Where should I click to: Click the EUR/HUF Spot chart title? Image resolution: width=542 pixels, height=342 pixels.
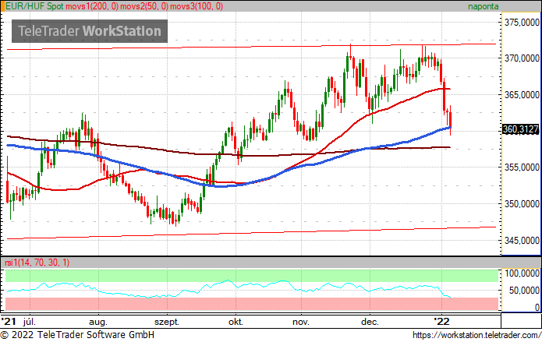click(34, 6)
